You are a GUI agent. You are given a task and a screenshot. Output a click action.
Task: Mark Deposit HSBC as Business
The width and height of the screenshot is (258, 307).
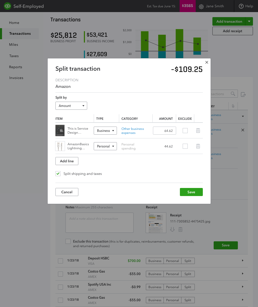(x=155, y=261)
